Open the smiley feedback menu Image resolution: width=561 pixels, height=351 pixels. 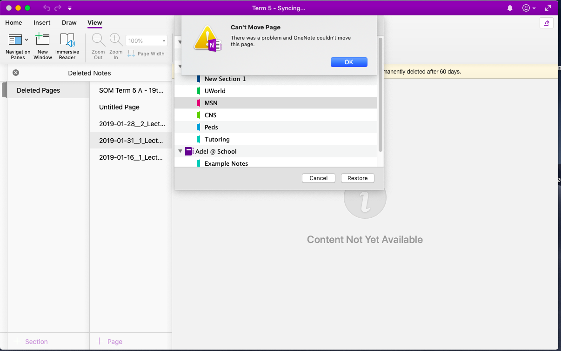point(529,8)
